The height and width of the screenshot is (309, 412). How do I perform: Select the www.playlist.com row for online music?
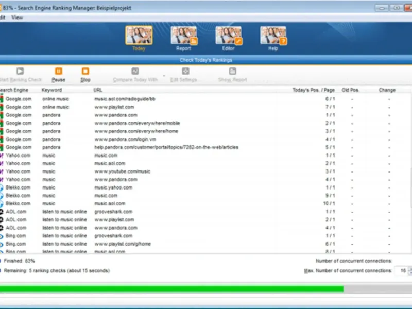tap(205, 107)
